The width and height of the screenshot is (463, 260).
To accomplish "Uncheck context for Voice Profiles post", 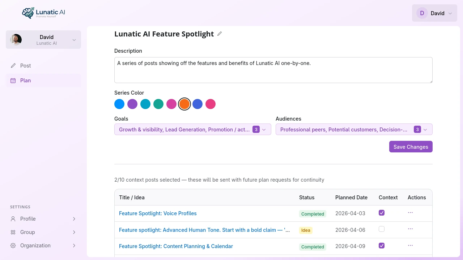I will click(382, 213).
